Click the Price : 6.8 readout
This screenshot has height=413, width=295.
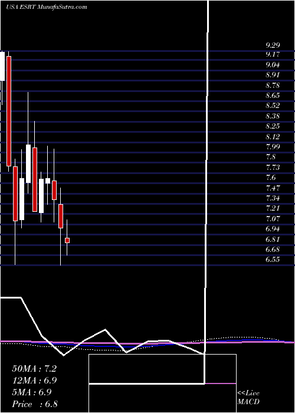[x=35, y=404]
